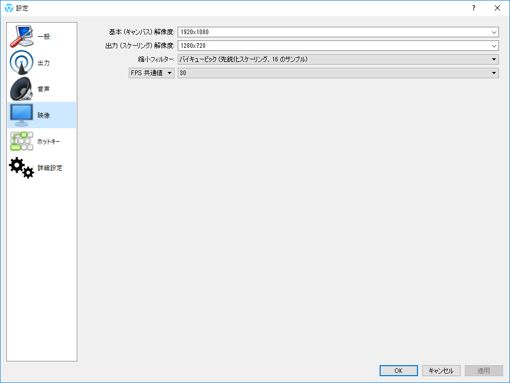Open the FPS value dropdown showing 30
The width and height of the screenshot is (510, 383).
coord(338,73)
